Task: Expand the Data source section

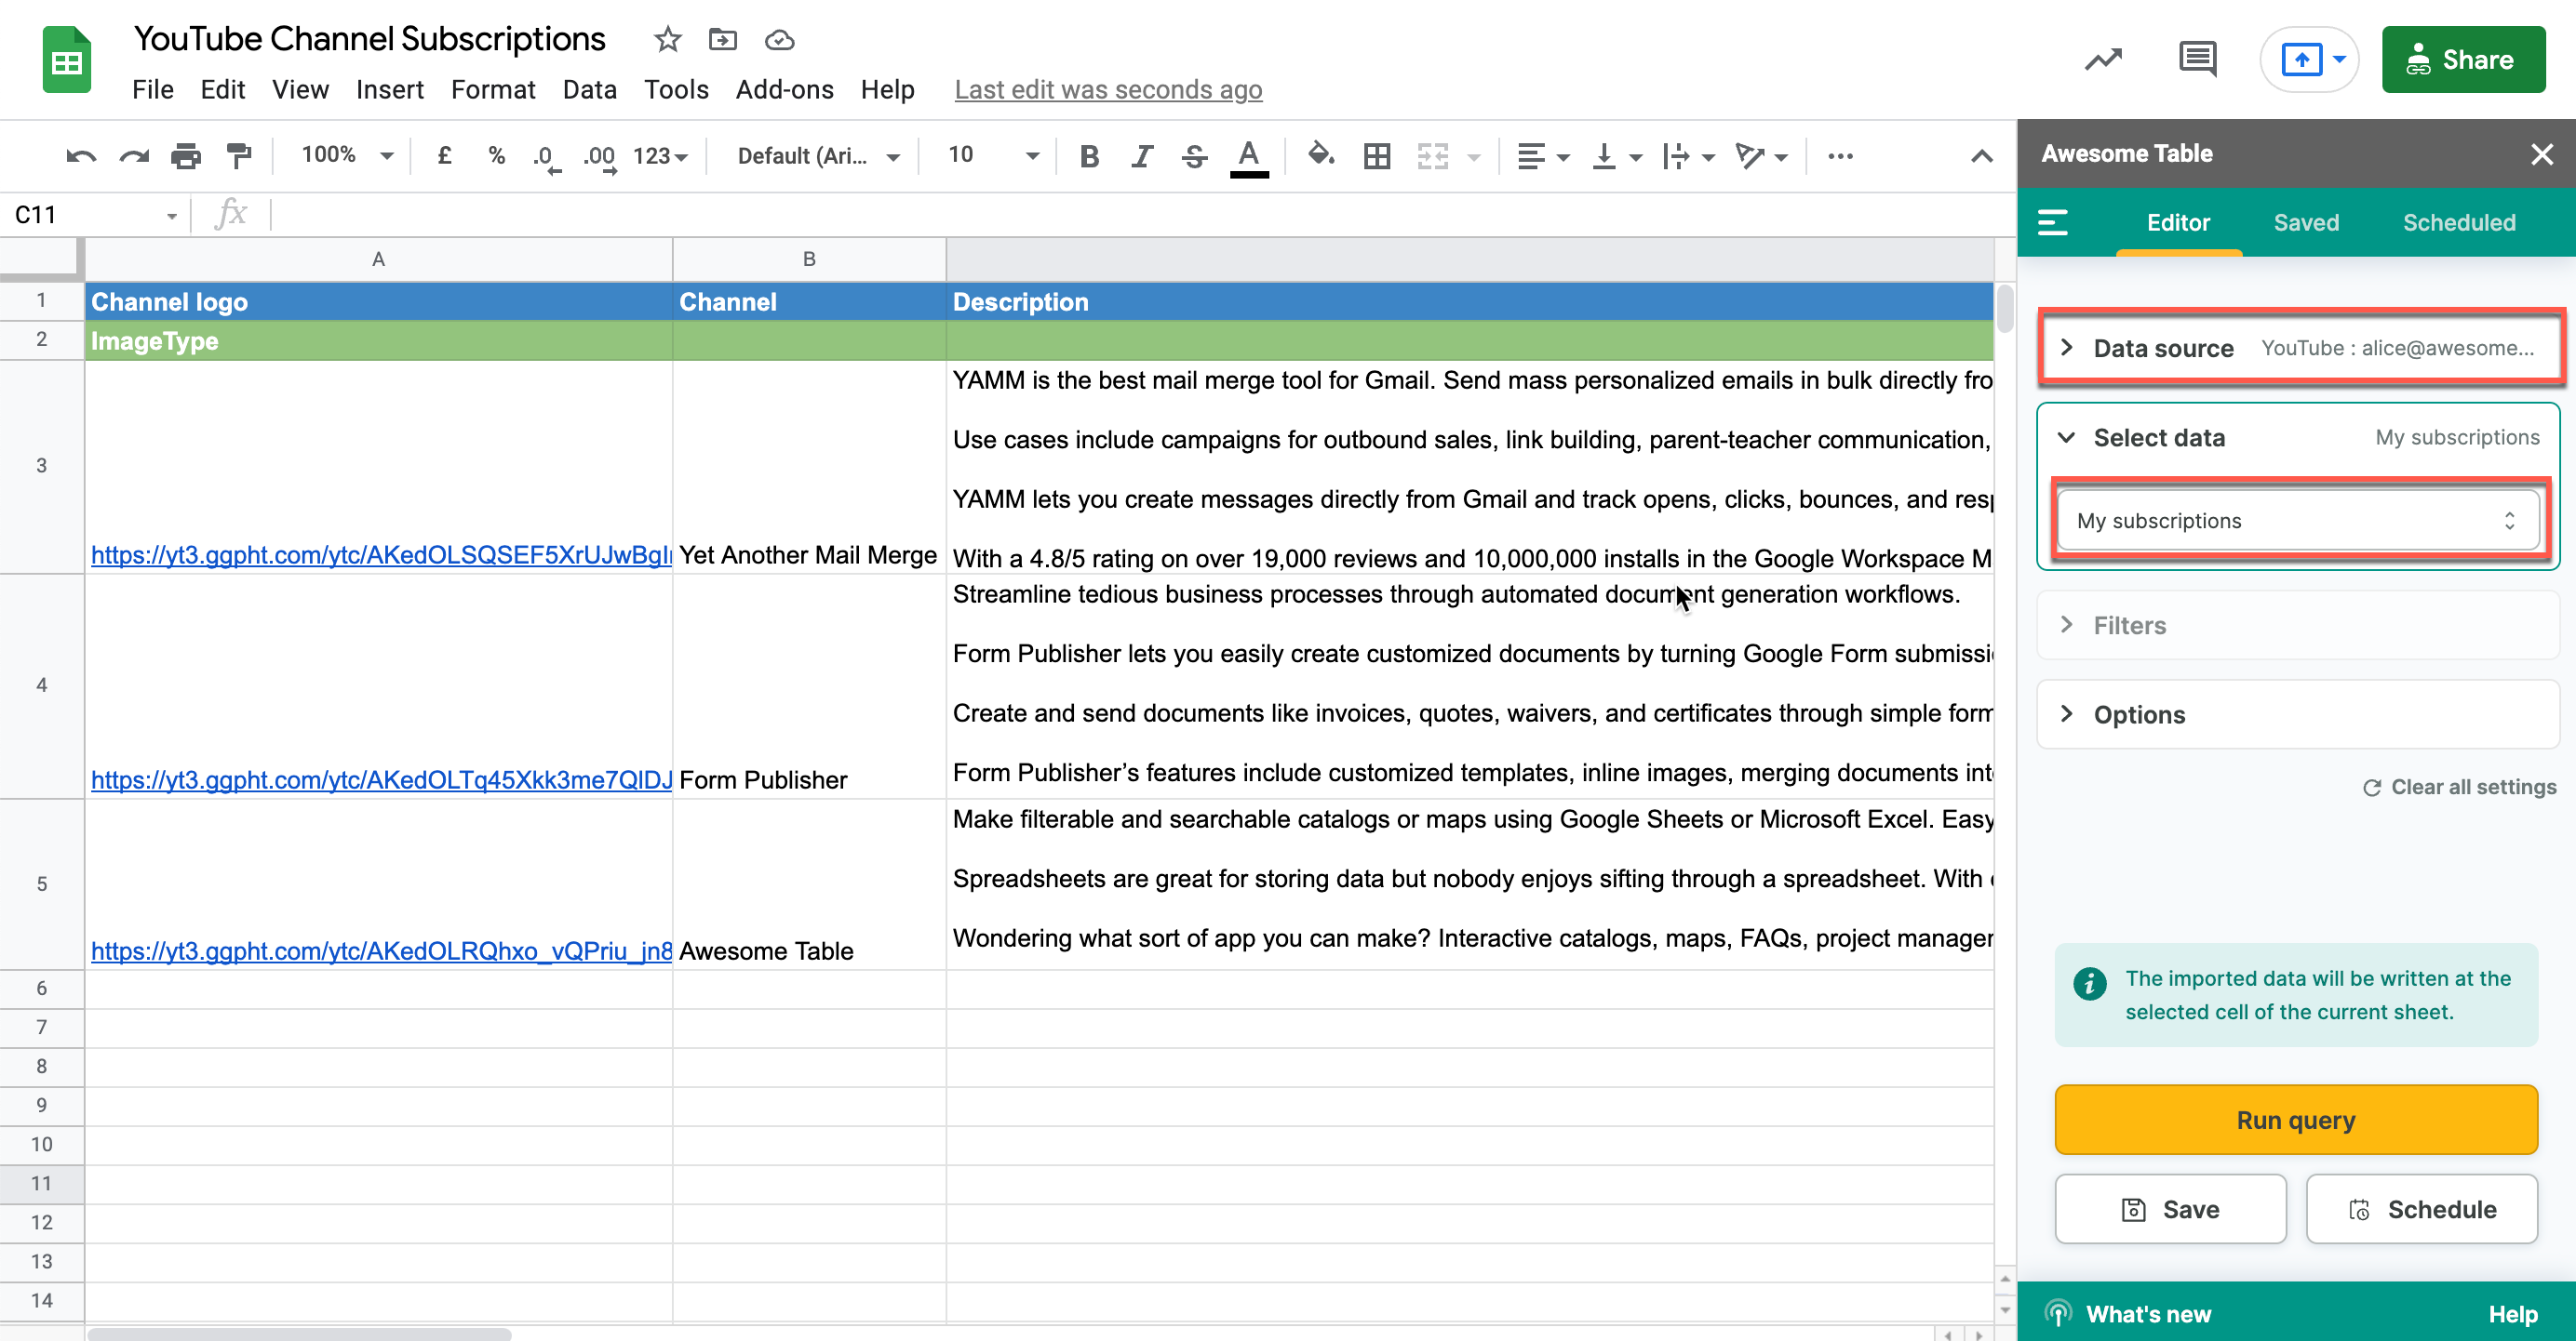Action: coord(2299,348)
